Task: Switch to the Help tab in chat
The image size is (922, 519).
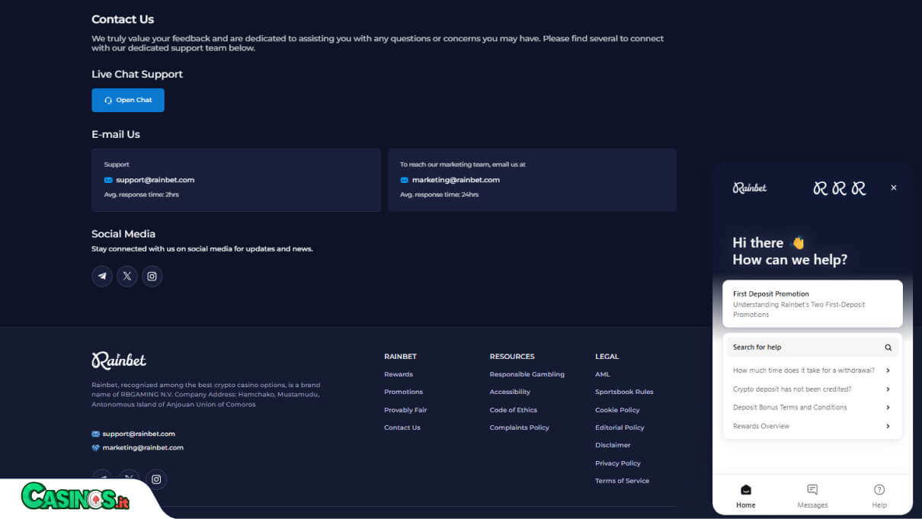Action: (879, 495)
